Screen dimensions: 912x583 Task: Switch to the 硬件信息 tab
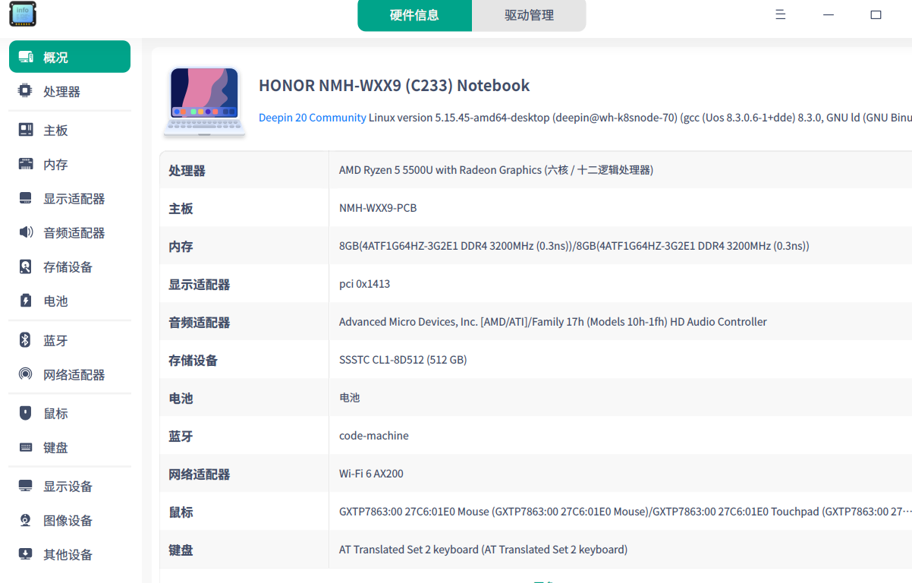point(414,15)
